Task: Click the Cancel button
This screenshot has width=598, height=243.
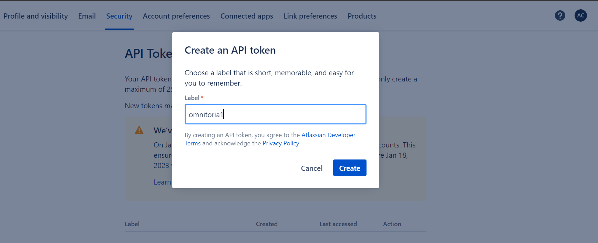Action: tap(311, 168)
